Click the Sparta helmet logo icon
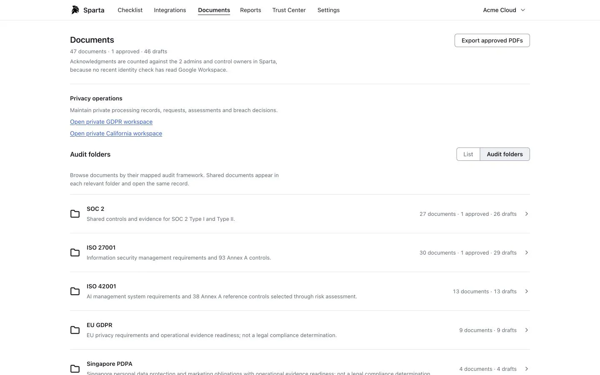Image resolution: width=600 pixels, height=375 pixels. [x=75, y=10]
